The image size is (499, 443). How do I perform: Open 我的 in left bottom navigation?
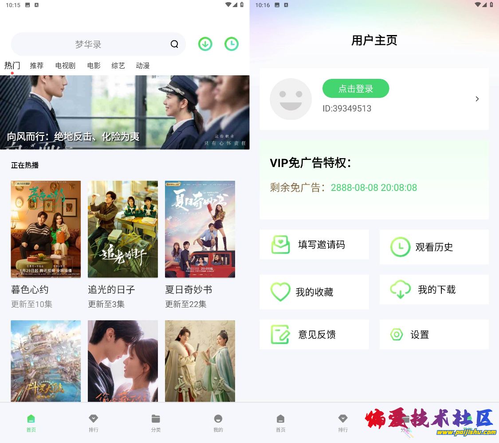pos(218,423)
